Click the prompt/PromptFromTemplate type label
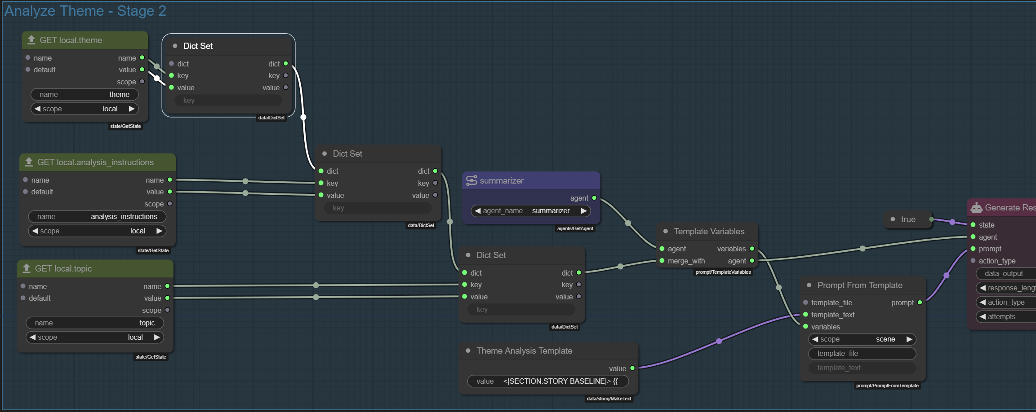 click(887, 386)
